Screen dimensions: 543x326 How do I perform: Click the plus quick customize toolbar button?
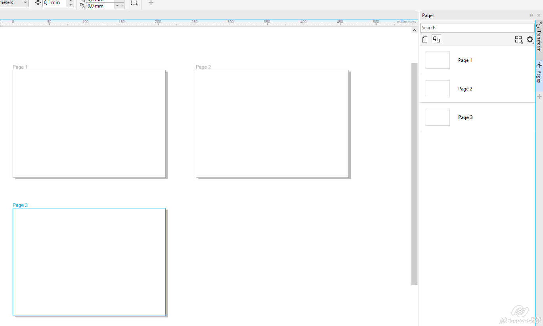(x=151, y=3)
